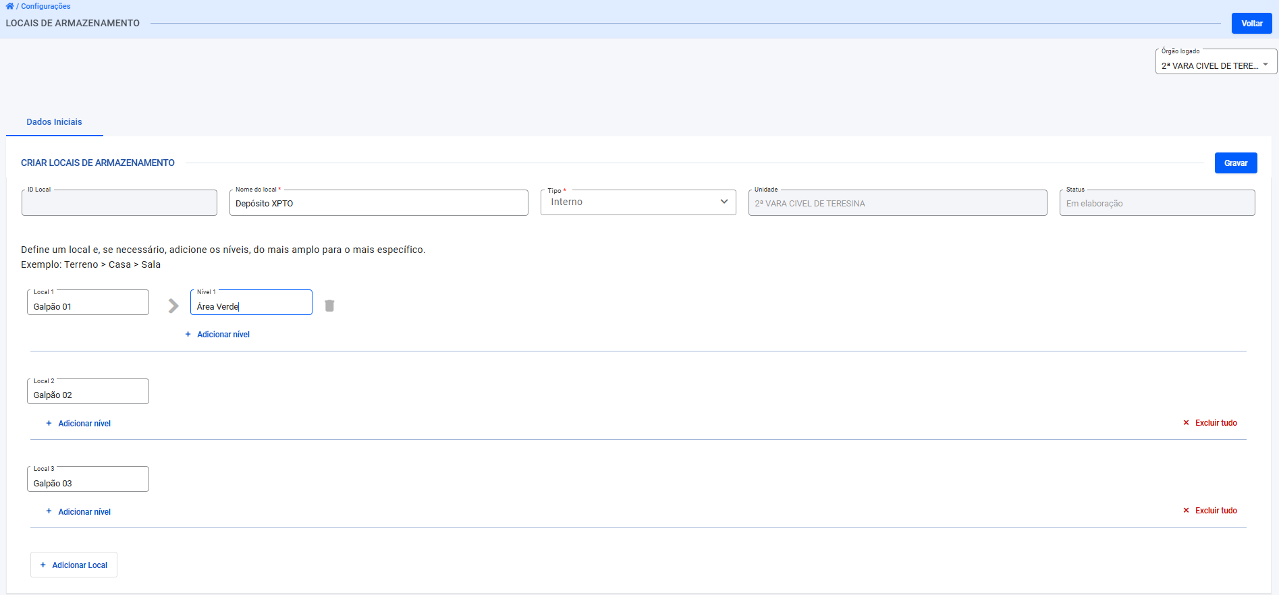
Task: Click the Local 3 Galpão 03 field
Action: click(88, 483)
